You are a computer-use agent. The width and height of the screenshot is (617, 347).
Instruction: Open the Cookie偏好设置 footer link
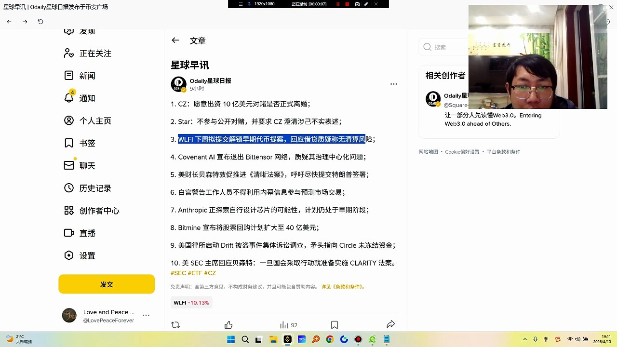(462, 152)
